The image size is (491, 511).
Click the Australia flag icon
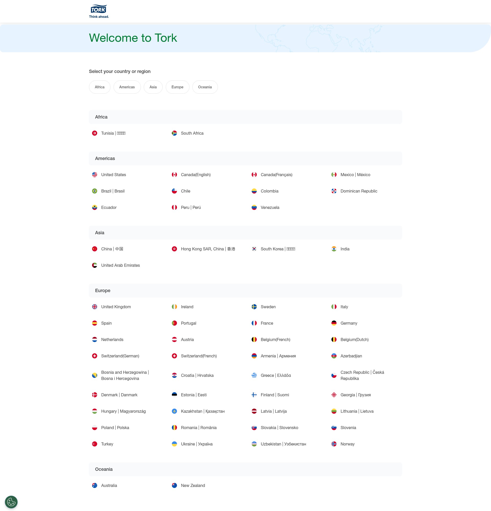(95, 485)
